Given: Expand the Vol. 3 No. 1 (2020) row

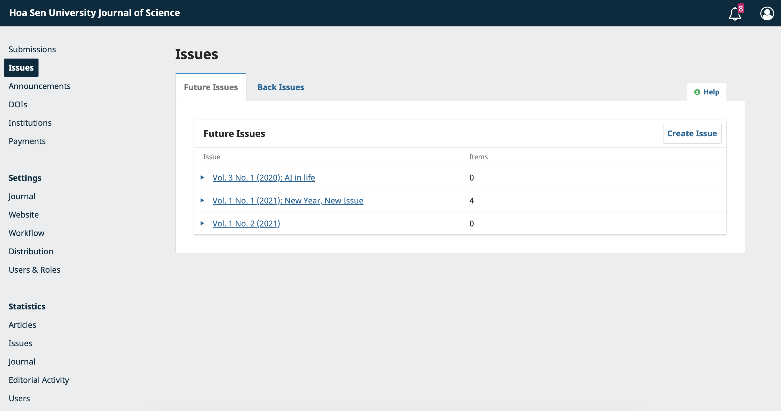Looking at the screenshot, I should [x=202, y=177].
